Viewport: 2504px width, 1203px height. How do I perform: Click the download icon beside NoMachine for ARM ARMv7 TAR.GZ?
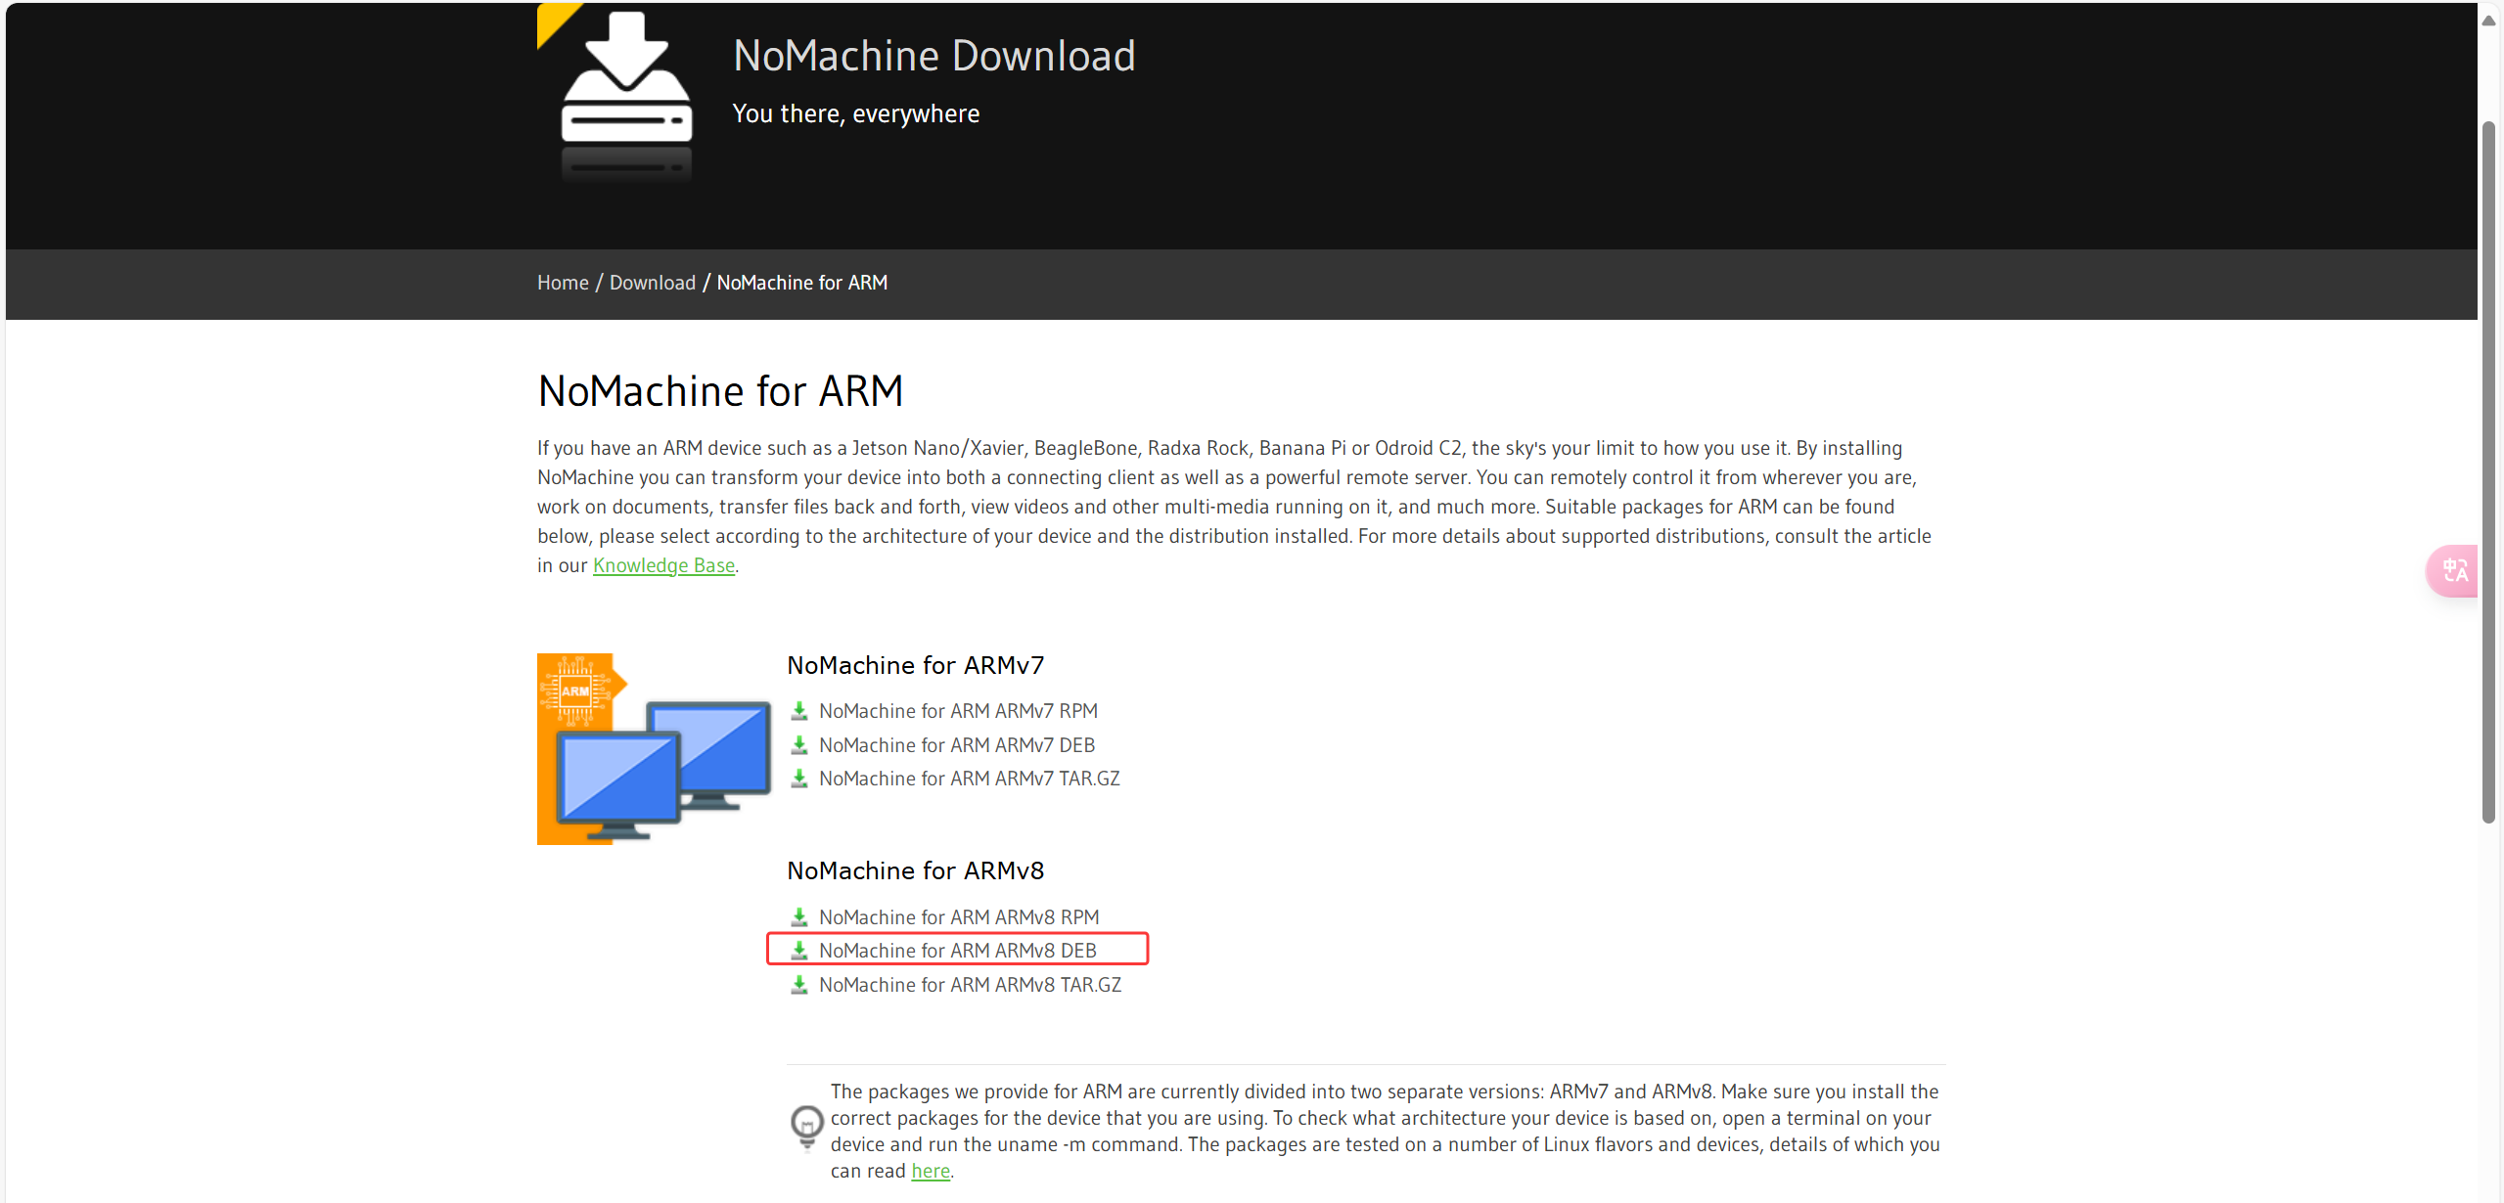pyautogui.click(x=800, y=778)
